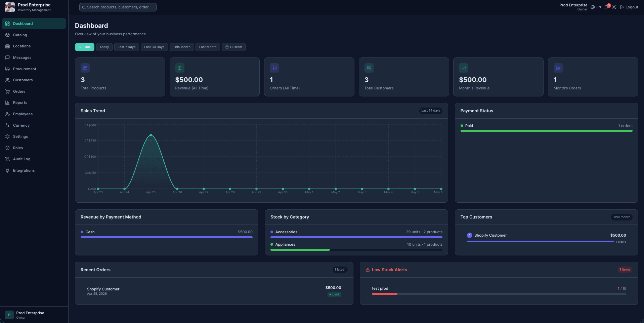Click the Customers people icon in sidebar
644x323 pixels.
tap(7, 80)
